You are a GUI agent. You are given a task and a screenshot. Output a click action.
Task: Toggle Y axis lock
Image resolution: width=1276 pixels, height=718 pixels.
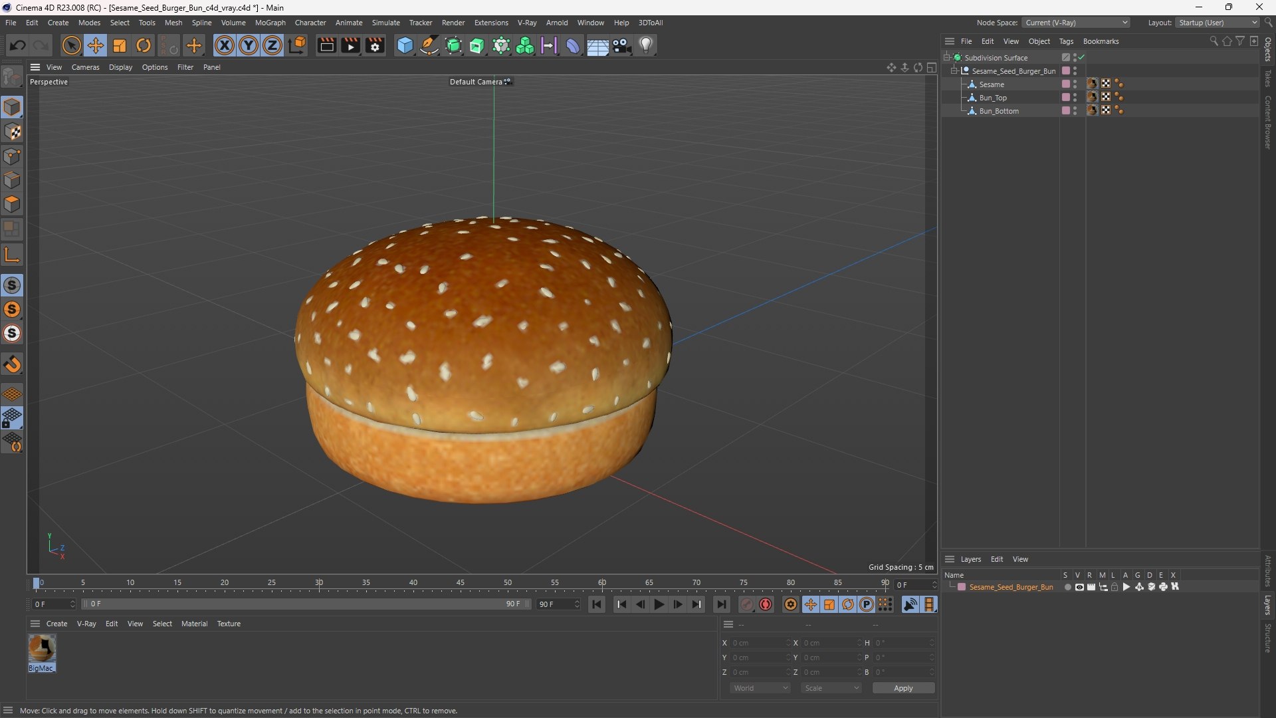[249, 45]
